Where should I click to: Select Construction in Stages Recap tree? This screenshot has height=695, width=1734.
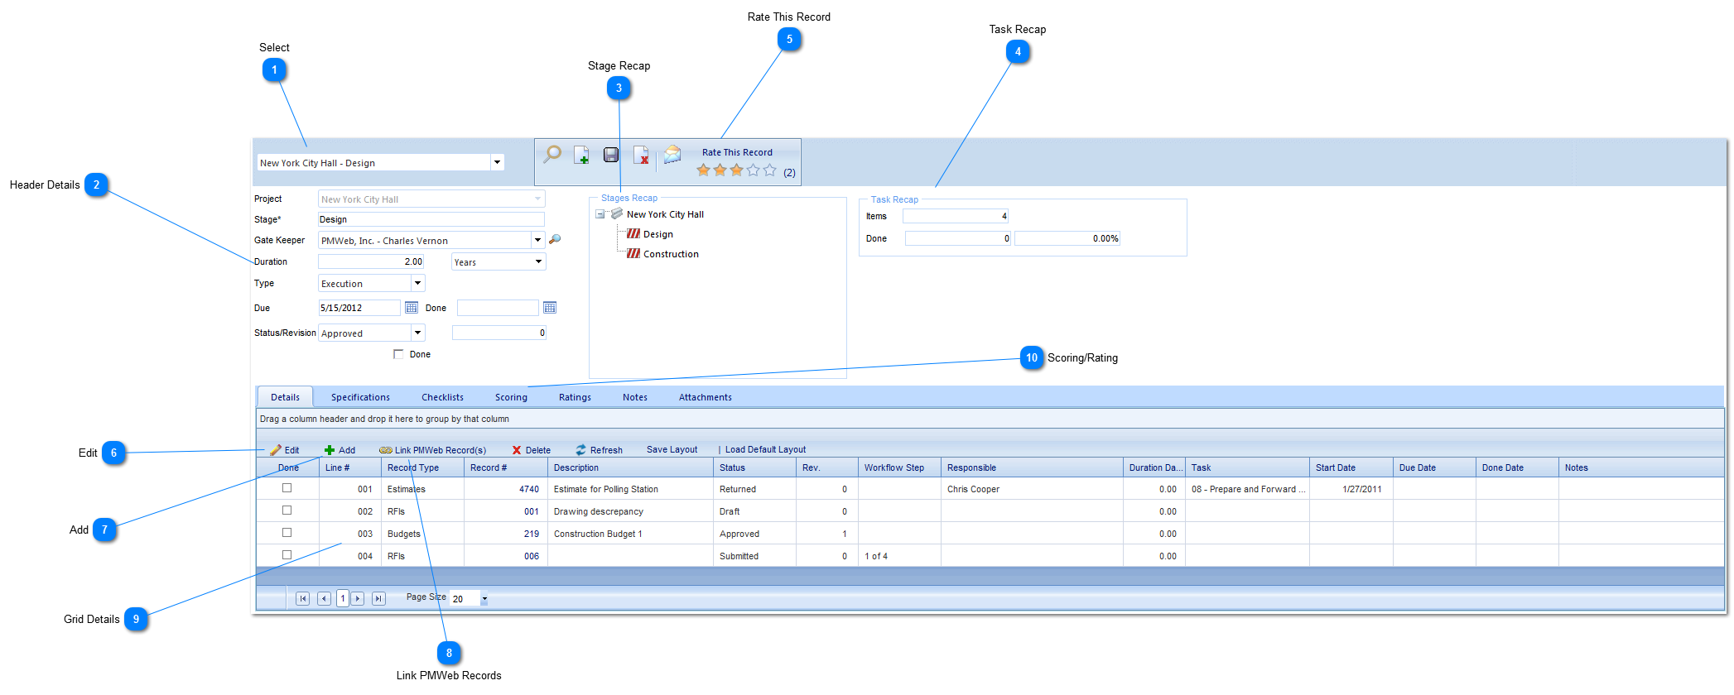pyautogui.click(x=671, y=254)
